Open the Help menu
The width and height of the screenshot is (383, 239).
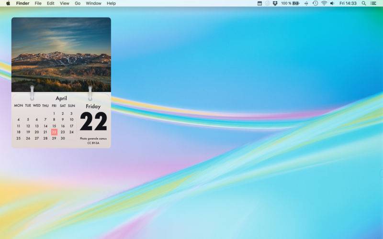click(111, 3)
